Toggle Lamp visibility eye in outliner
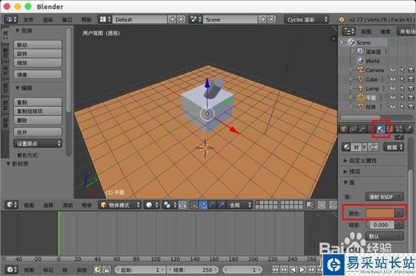This screenshot has width=416, height=276. click(393, 88)
